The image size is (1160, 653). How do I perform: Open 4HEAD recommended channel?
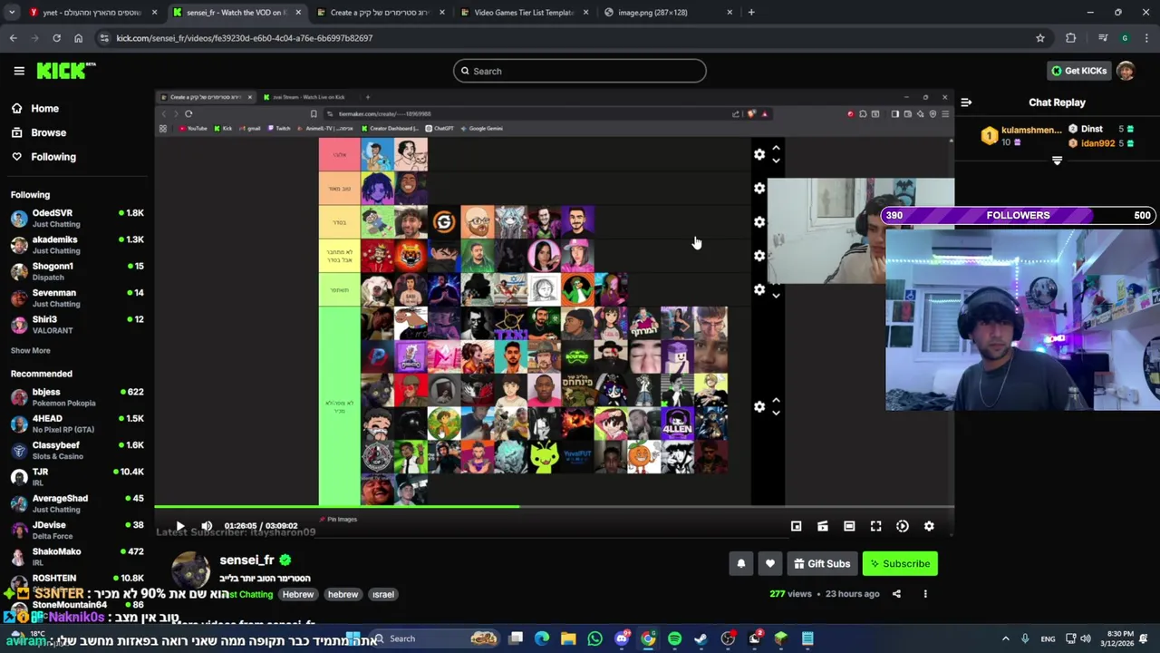coord(77,424)
